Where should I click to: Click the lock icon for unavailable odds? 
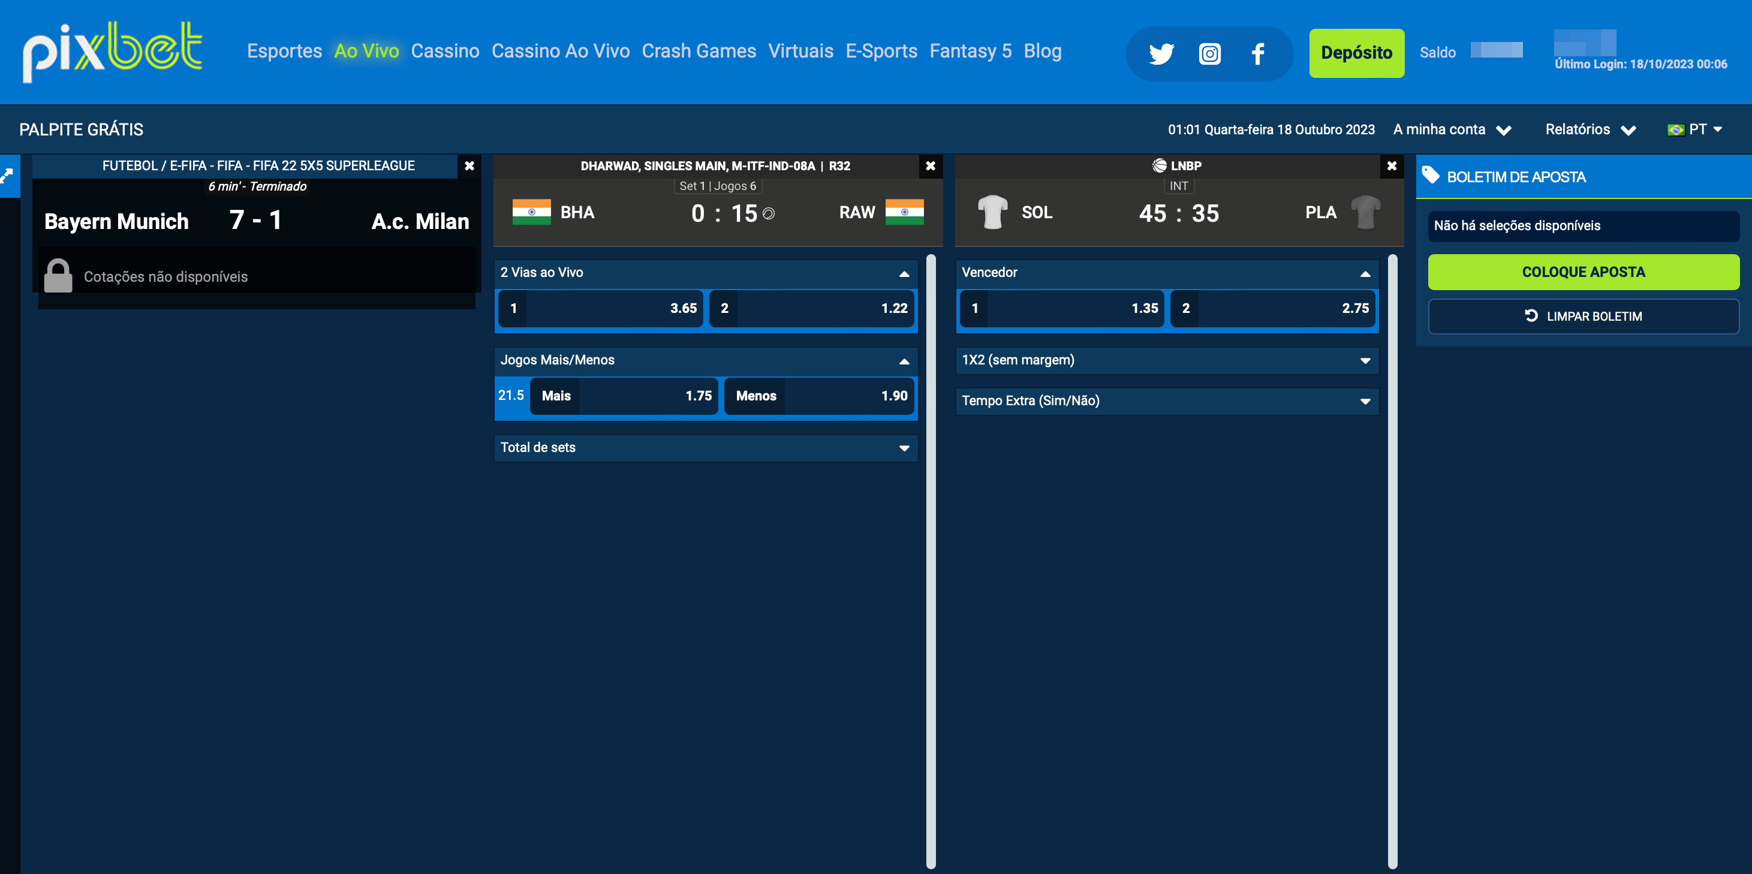(58, 276)
